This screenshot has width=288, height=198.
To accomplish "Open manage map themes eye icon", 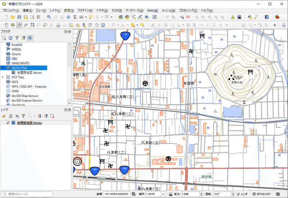I will click(x=17, y=116).
